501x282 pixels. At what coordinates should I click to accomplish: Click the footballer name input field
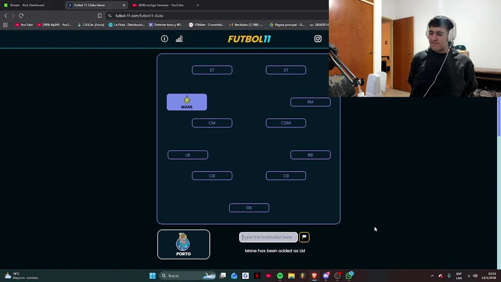click(x=269, y=237)
